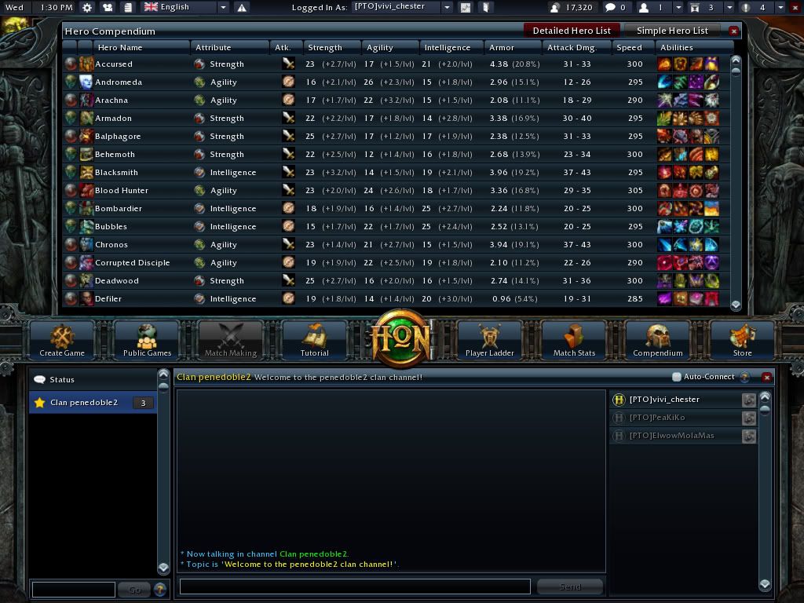Click the Accursed hero portrait icon
Screen dimensions: 804x603
coord(86,64)
